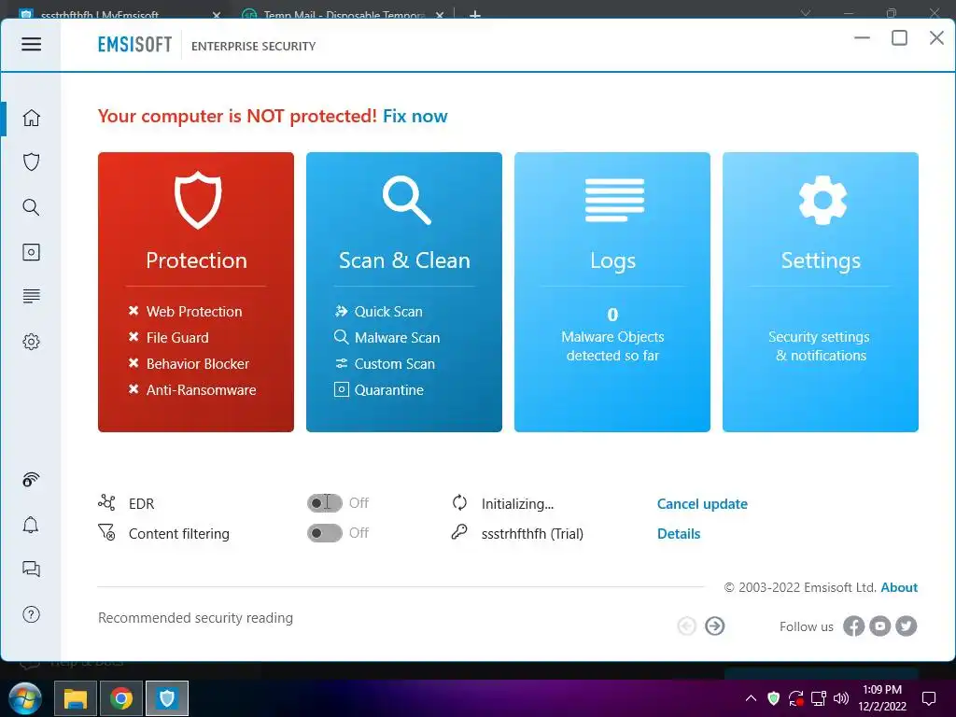Image resolution: width=956 pixels, height=717 pixels.
Task: Click Initializing... status text
Action: coord(517,503)
